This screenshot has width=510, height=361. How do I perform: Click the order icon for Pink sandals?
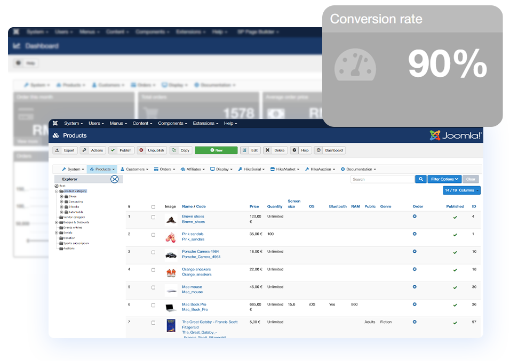click(415, 234)
